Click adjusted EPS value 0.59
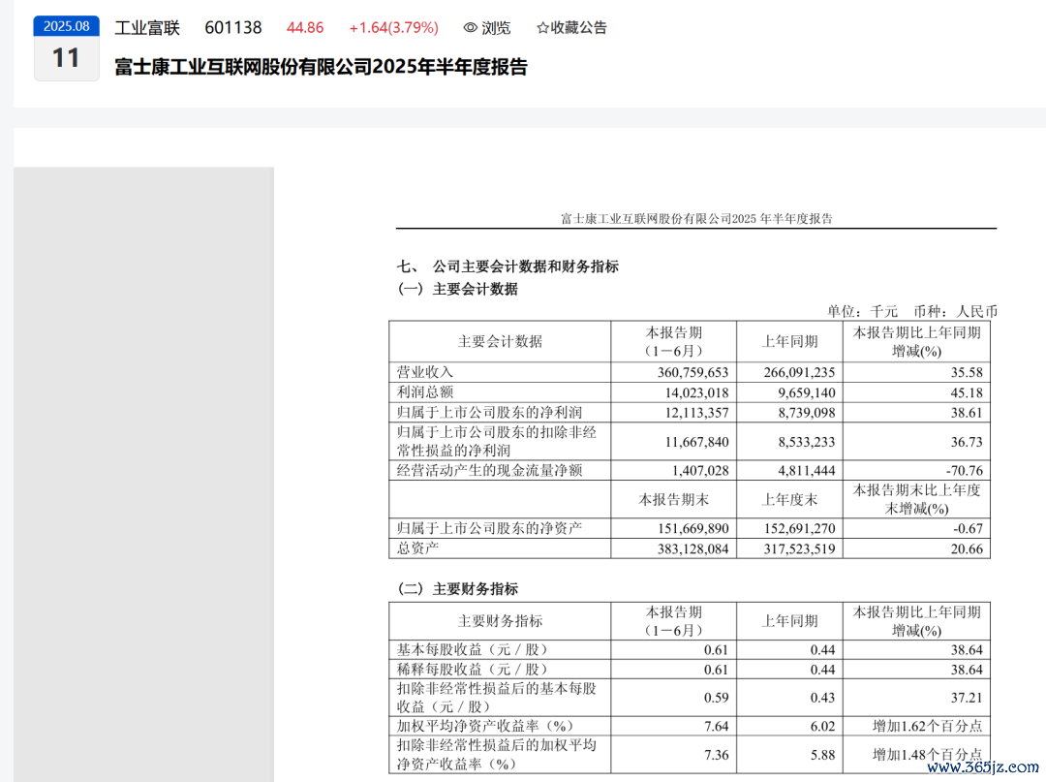Viewport: 1046px width, 782px height. (x=717, y=698)
